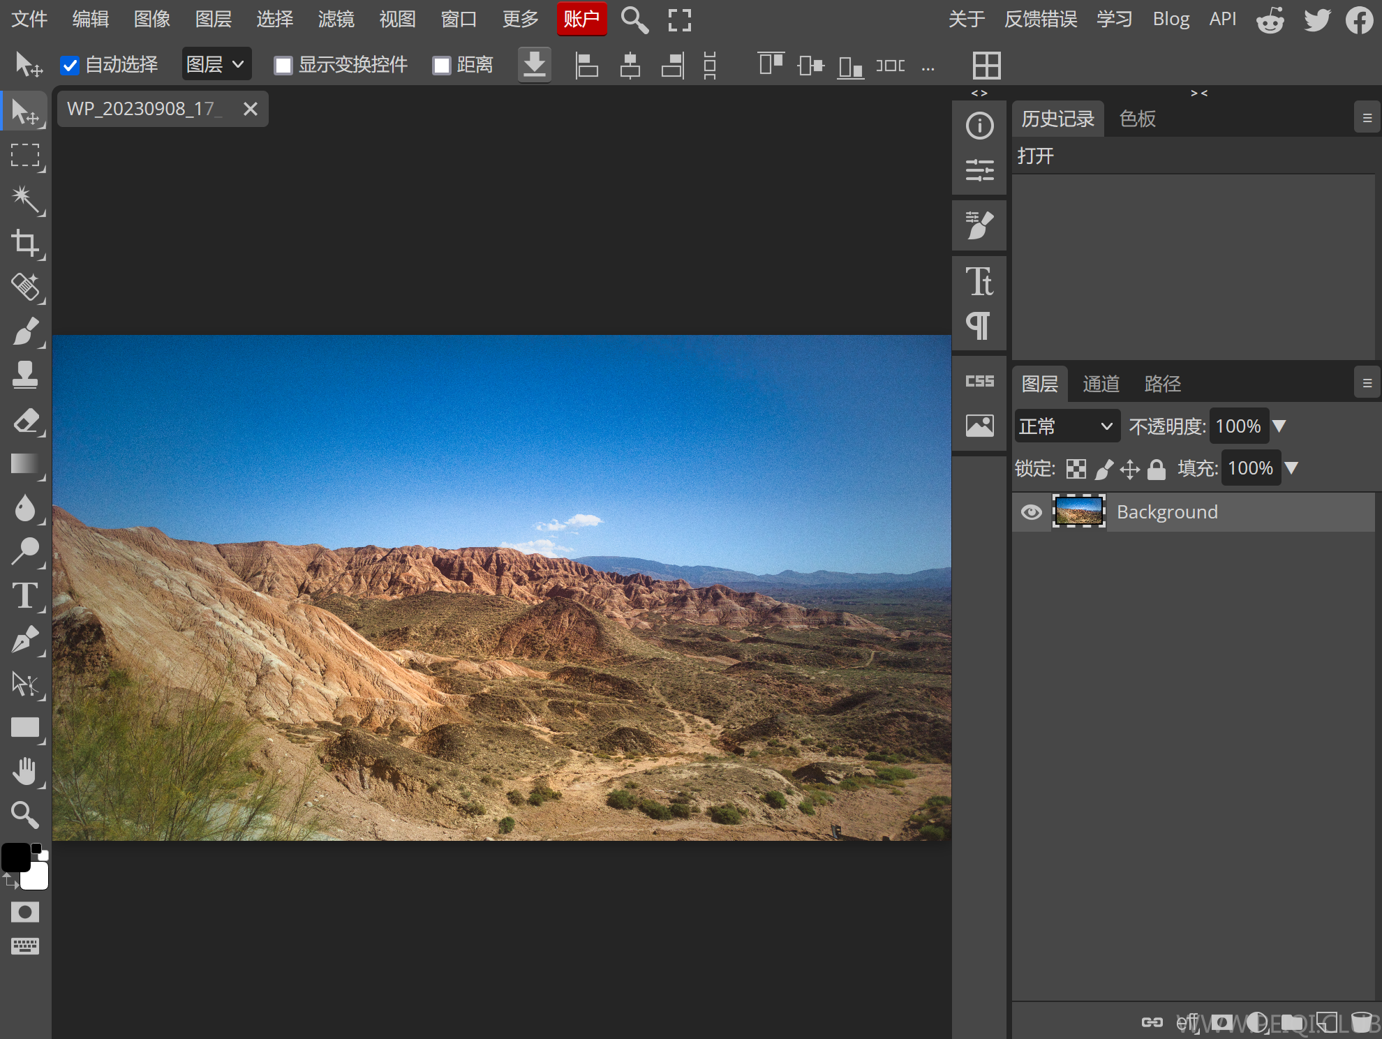The image size is (1382, 1039).
Task: Open the 滤镜 menu
Action: click(336, 20)
